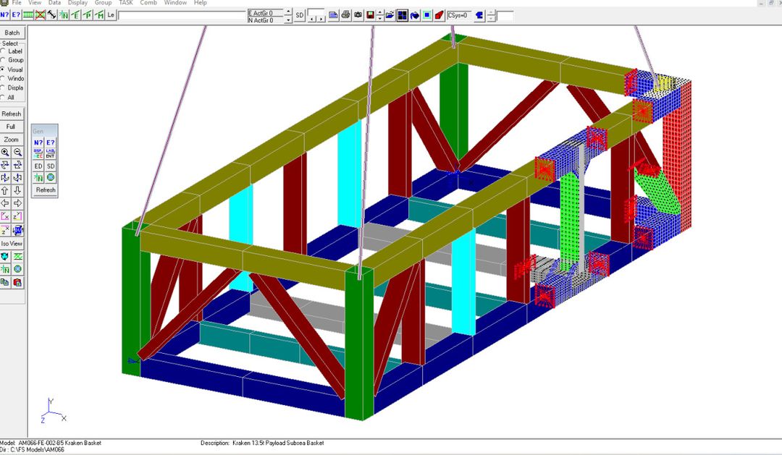782x455 pixels.
Task: Click the save model icon on the toolbar
Action: coord(371,13)
